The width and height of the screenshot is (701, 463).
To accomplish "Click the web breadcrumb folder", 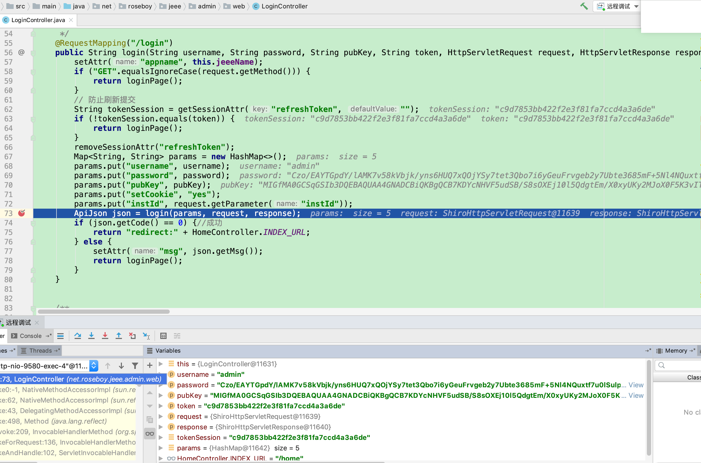I will (x=234, y=6).
